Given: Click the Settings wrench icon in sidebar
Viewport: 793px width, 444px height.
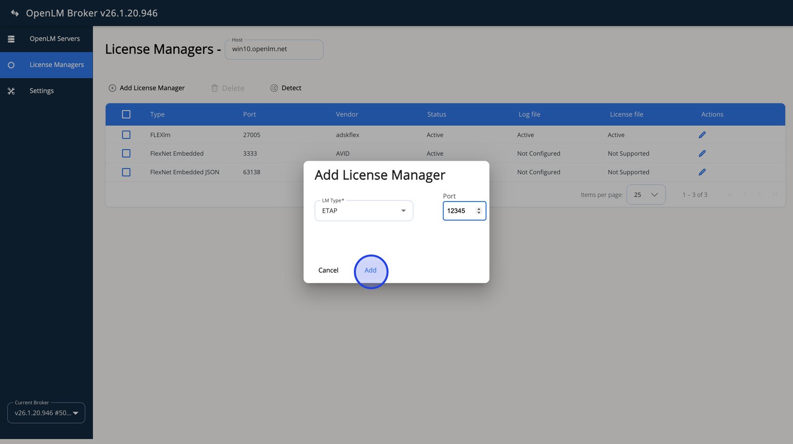Looking at the screenshot, I should 11,91.
